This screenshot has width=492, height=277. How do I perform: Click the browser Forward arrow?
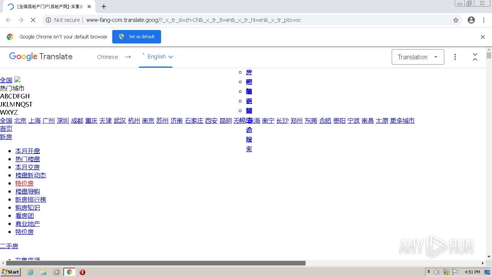tap(21, 20)
